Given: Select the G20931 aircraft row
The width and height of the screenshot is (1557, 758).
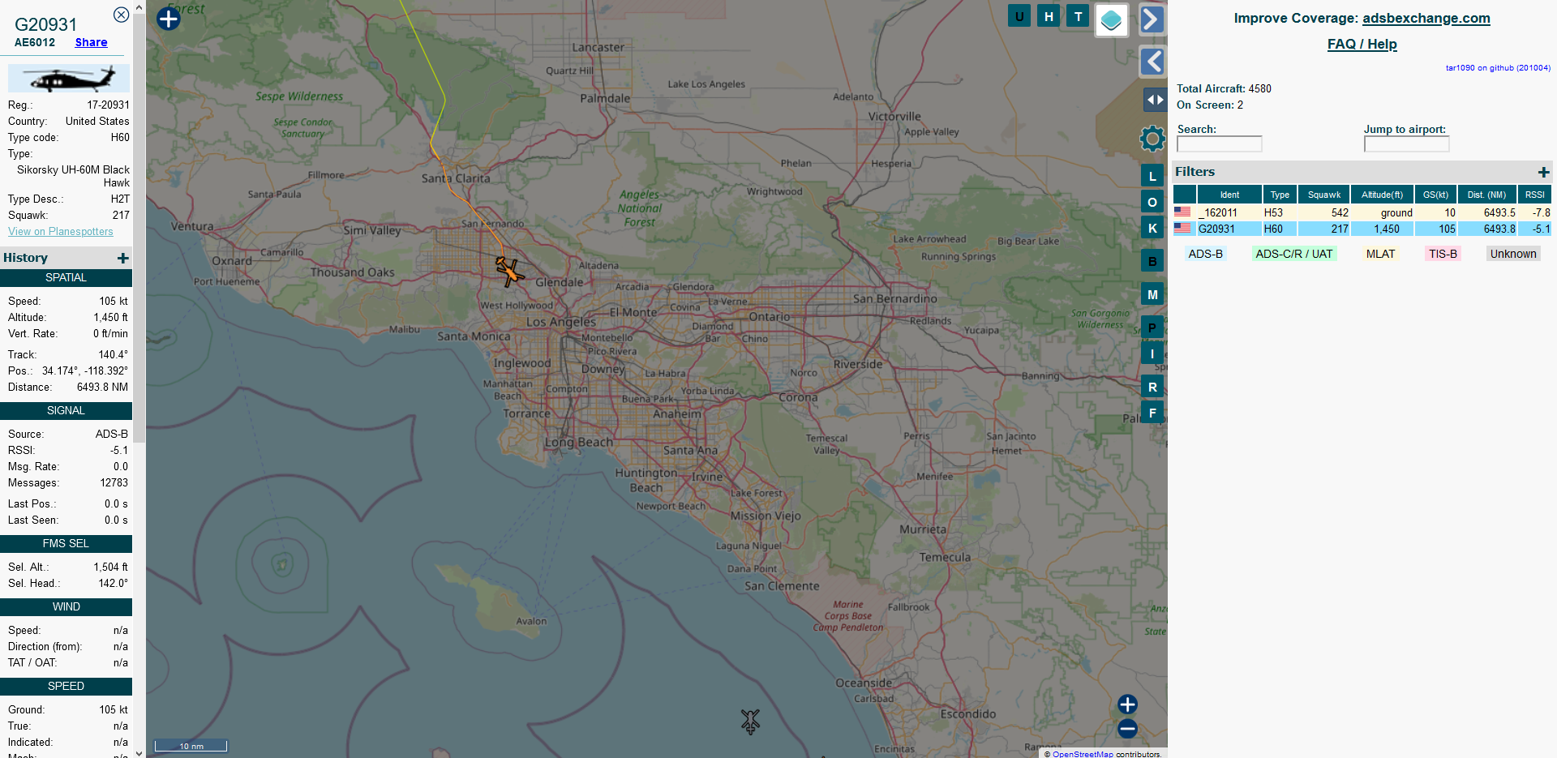Looking at the screenshot, I should coord(1362,229).
